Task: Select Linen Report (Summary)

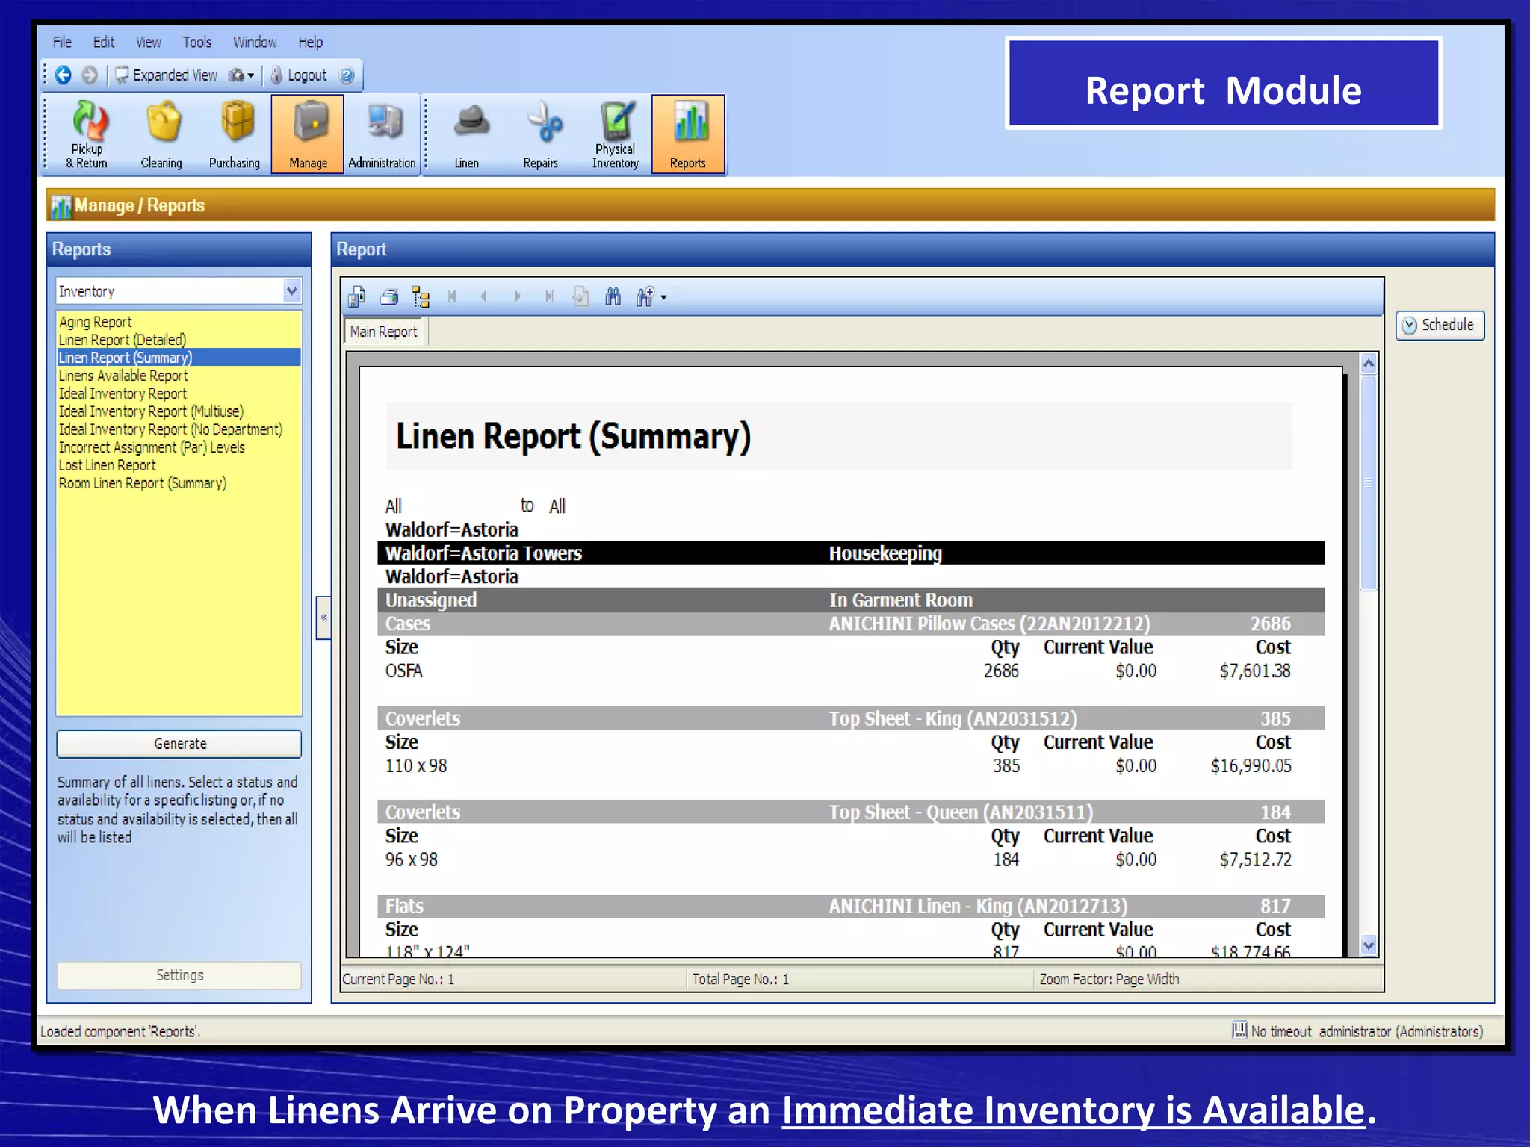Action: pyautogui.click(x=179, y=358)
